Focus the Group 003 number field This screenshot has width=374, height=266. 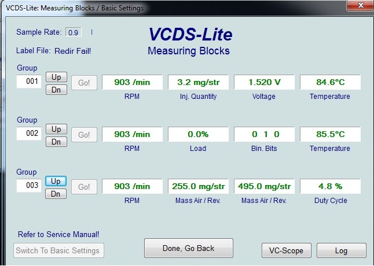(29, 186)
